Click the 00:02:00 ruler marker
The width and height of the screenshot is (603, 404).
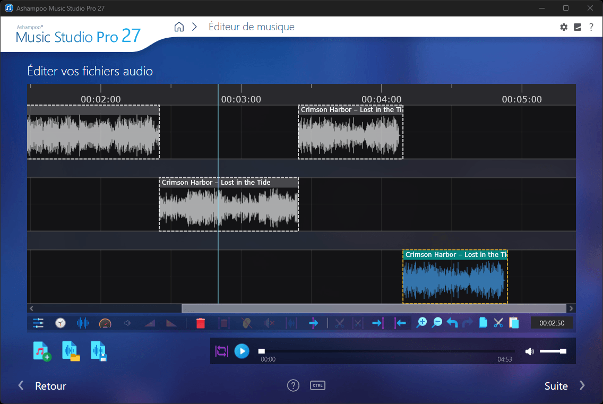click(101, 99)
